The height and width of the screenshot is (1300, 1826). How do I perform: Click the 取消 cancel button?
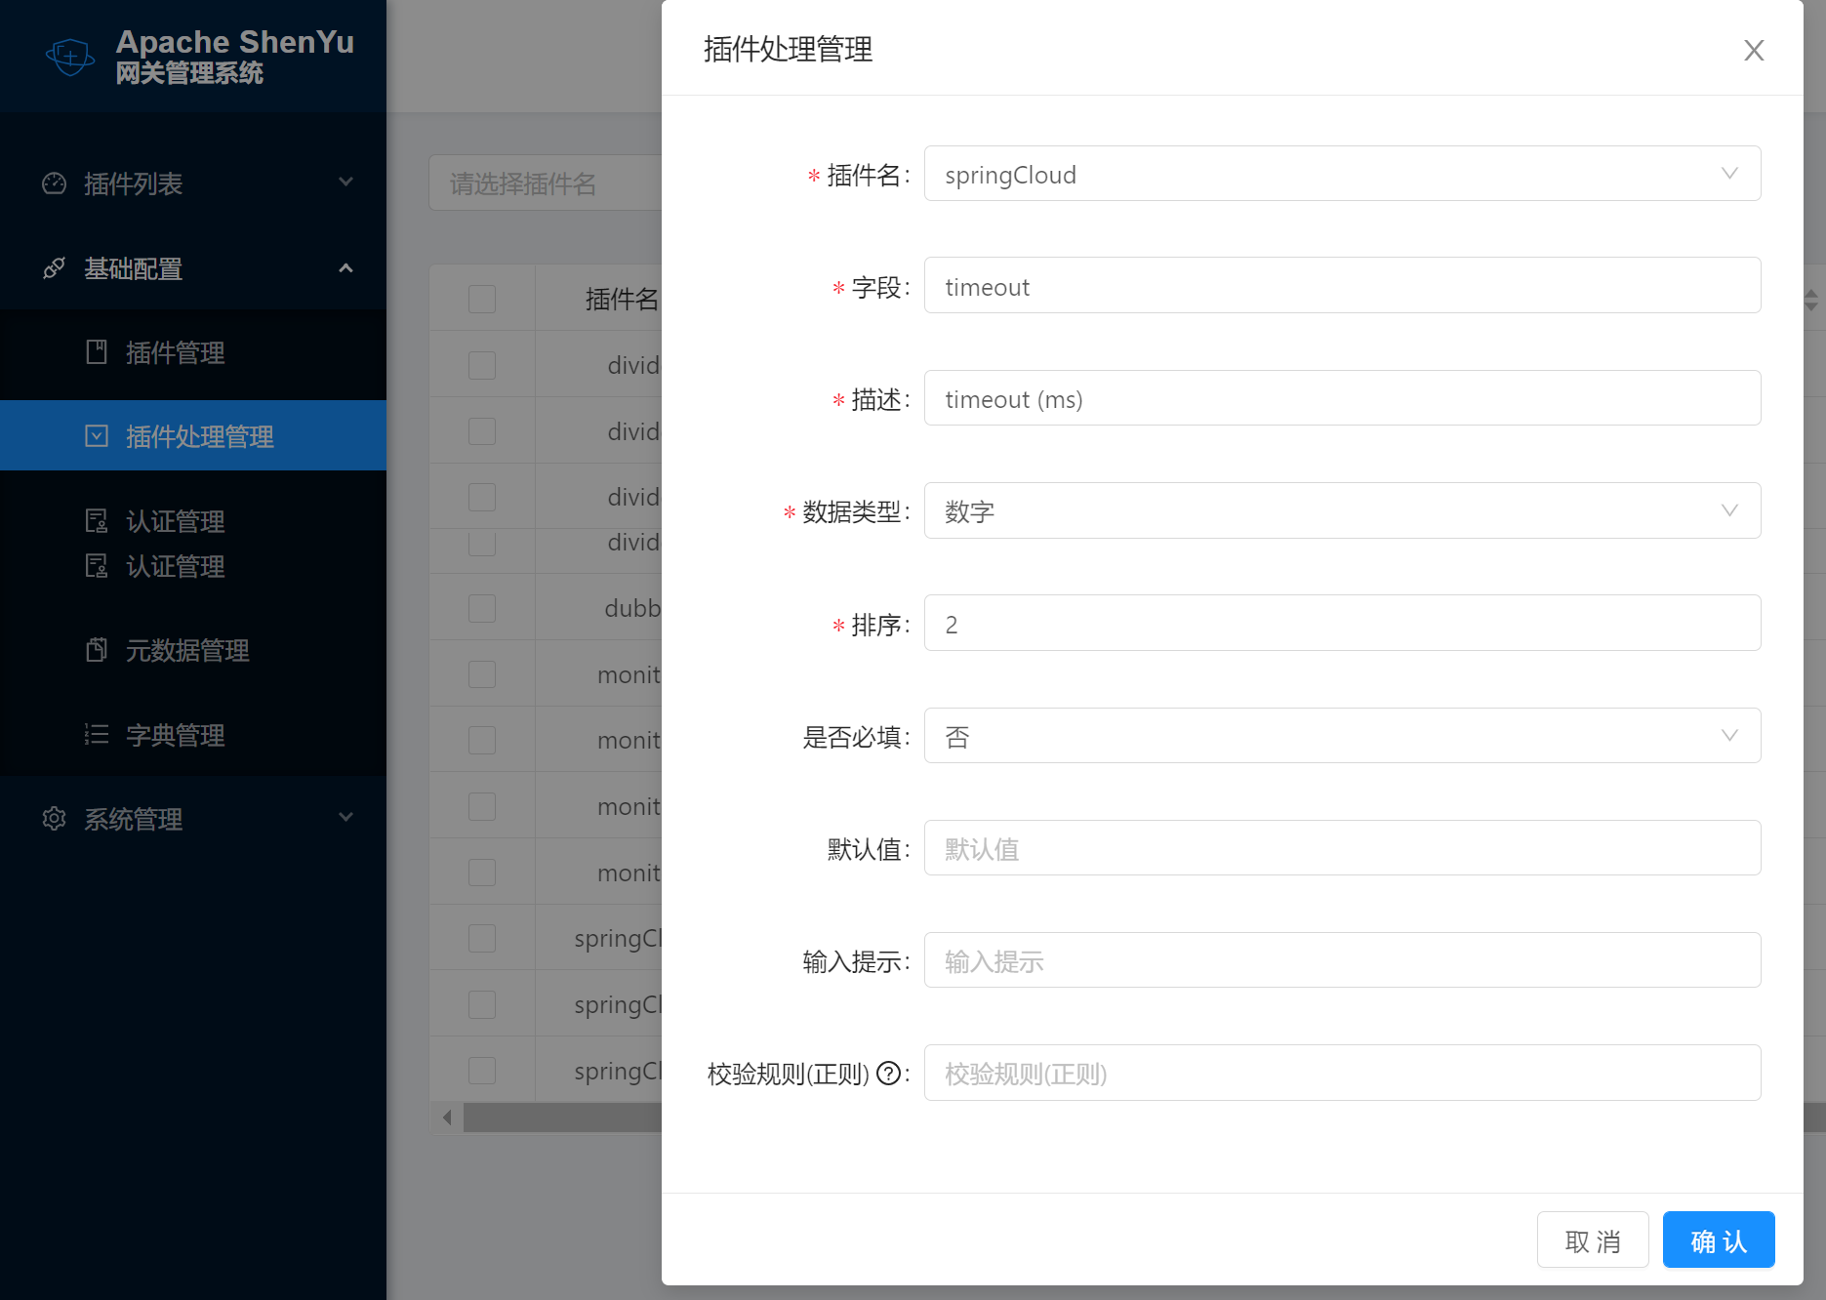1592,1240
